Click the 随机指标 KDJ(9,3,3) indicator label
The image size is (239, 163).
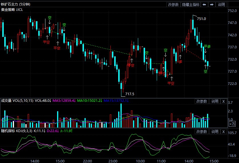pos(17,131)
